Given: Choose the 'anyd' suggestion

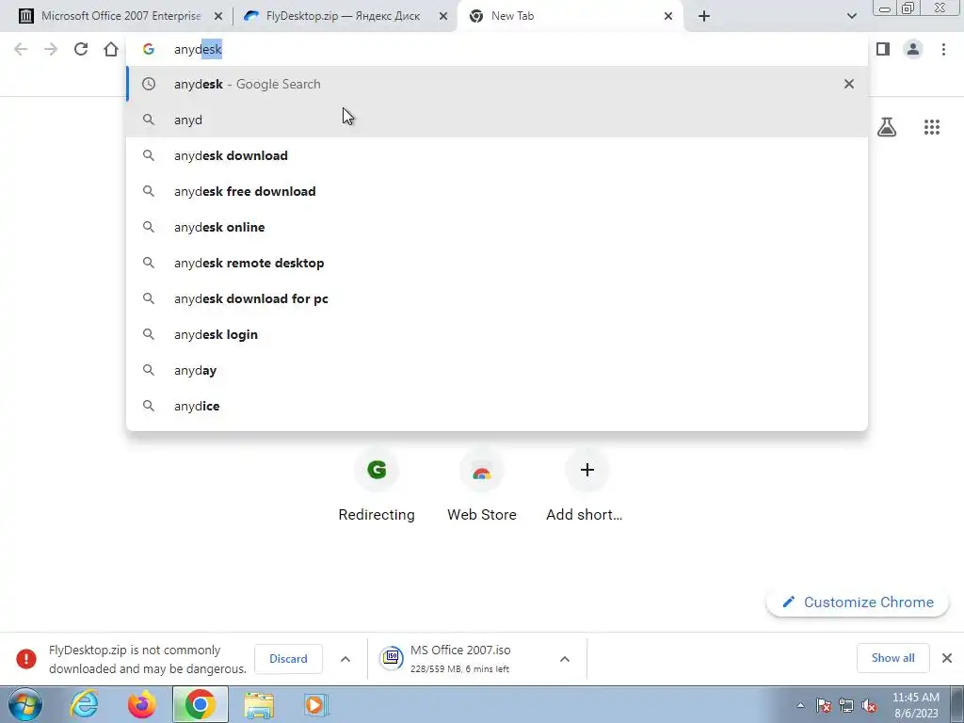Looking at the screenshot, I should pyautogui.click(x=497, y=120).
